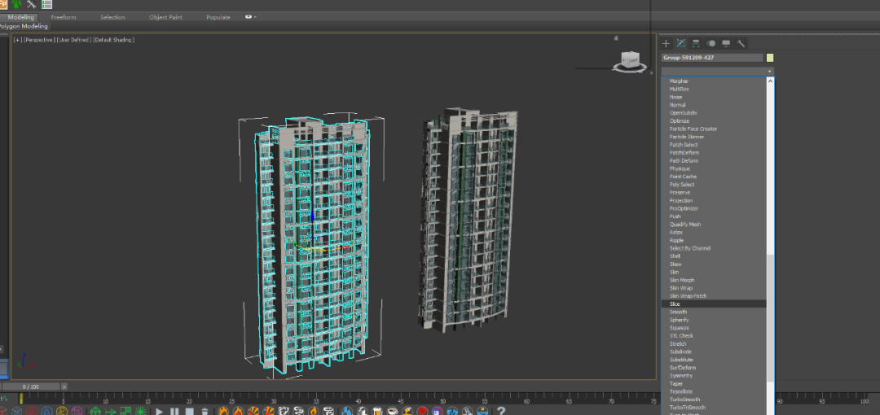Click the time slider next-frame arrow
The image size is (880, 415).
click(64, 387)
